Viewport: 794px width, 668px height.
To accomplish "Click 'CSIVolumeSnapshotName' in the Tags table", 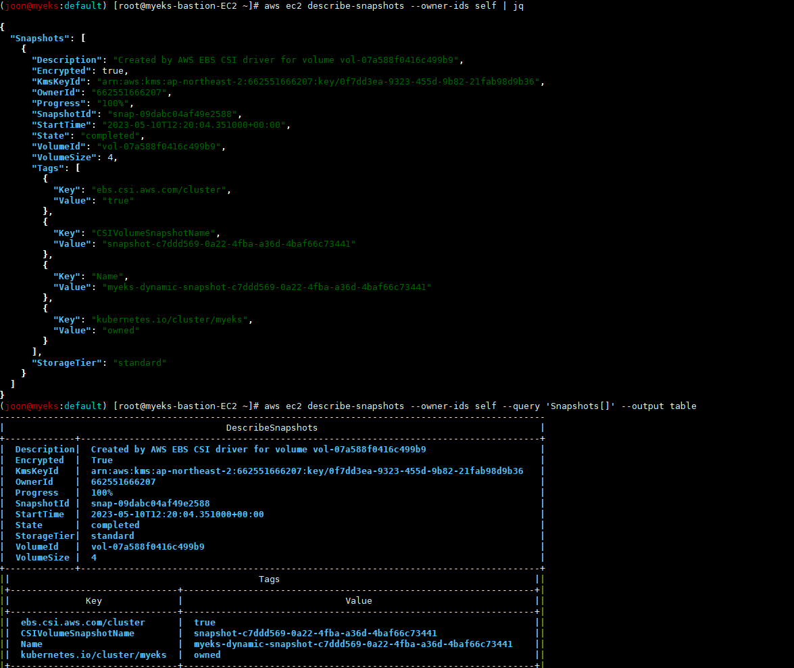I will [78, 634].
